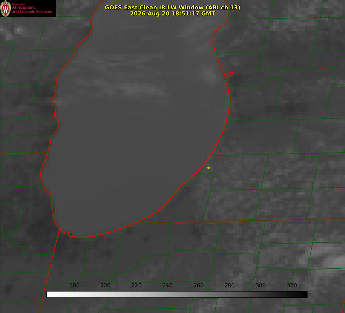Viewport: 345px width, 313px height.
Task: Click the 200 colorbar tick label
Action: coord(105,285)
